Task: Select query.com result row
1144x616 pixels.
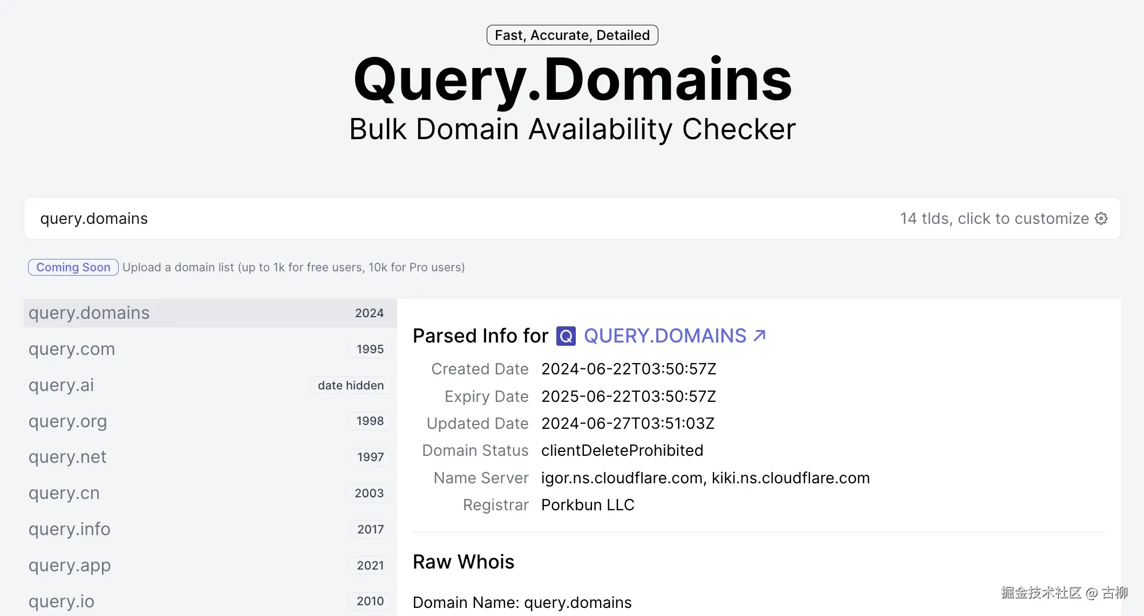Action: tap(72, 349)
